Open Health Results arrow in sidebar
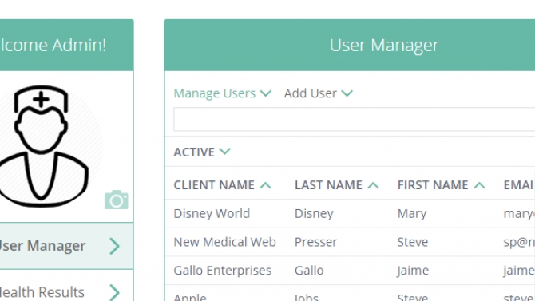Image resolution: width=535 pixels, height=301 pixels. pyautogui.click(x=115, y=292)
